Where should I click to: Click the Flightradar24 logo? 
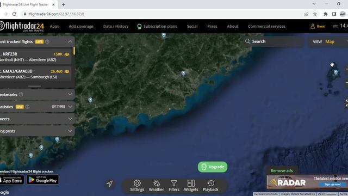click(22, 27)
